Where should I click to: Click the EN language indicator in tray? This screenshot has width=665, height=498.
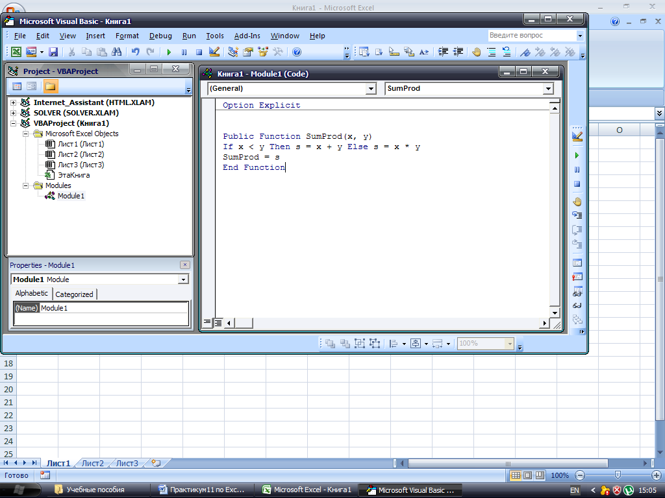pos(574,490)
